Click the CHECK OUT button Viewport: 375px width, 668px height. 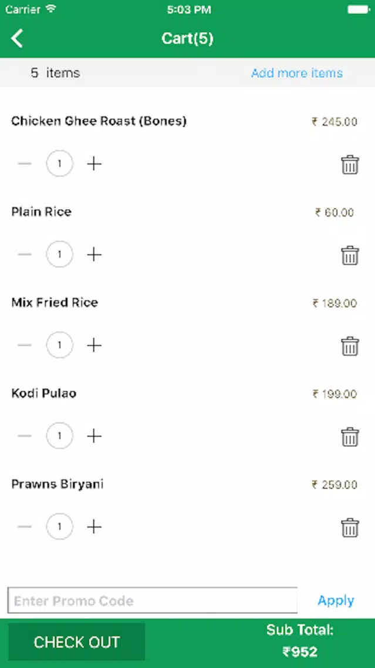click(76, 642)
